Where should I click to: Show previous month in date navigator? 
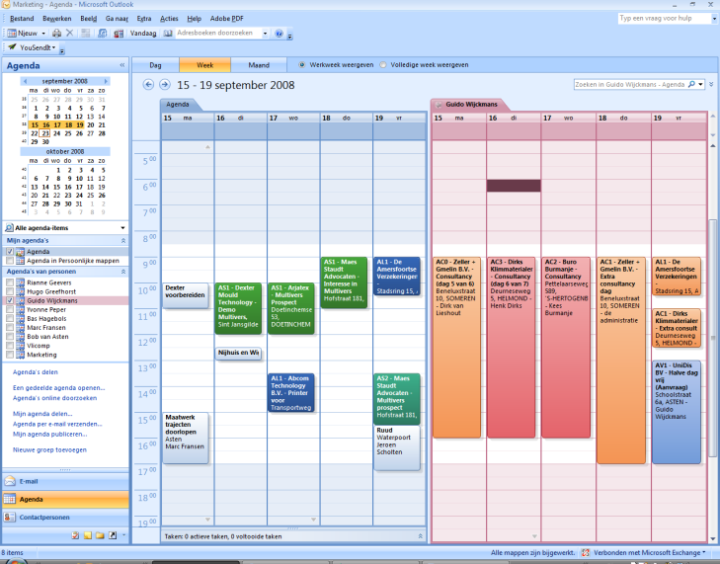pos(25,81)
